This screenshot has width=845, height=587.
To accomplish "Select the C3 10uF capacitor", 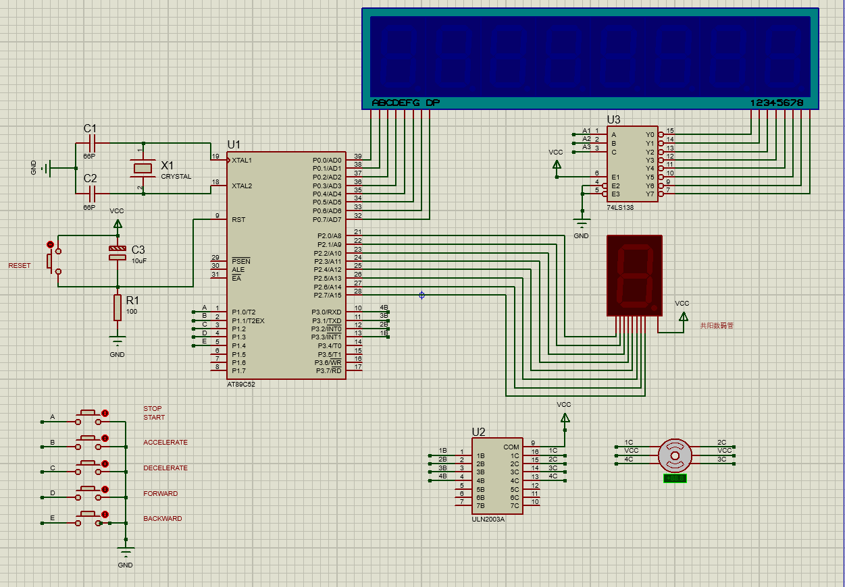I will point(118,253).
